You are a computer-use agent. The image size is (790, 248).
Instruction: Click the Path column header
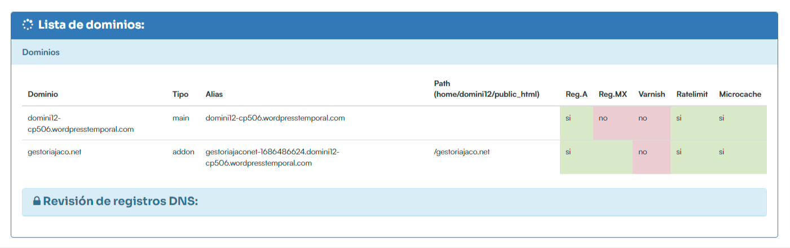point(487,88)
